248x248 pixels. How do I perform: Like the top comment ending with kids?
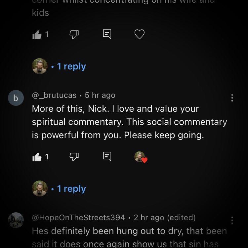click(x=37, y=35)
